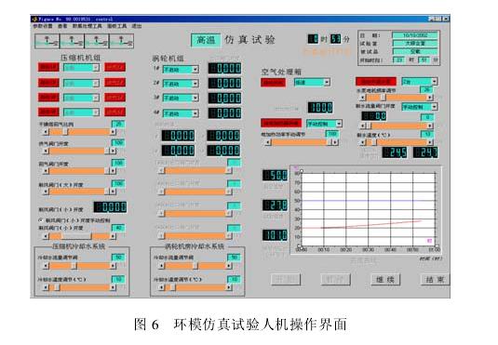Click the temperature curve chart area
The image size is (498, 345).
click(x=369, y=209)
